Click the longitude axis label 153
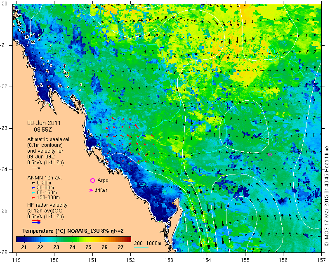 (x=169, y=260)
